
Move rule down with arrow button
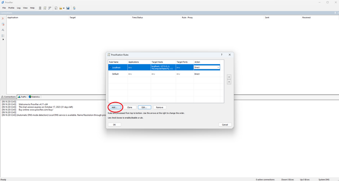(229, 82)
